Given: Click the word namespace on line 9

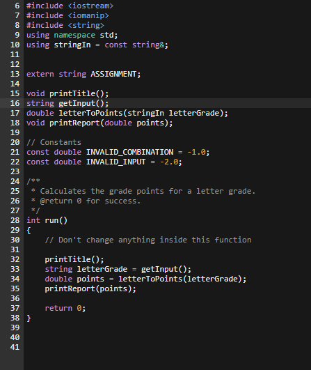Looking at the screenshot, I should click(74, 35).
